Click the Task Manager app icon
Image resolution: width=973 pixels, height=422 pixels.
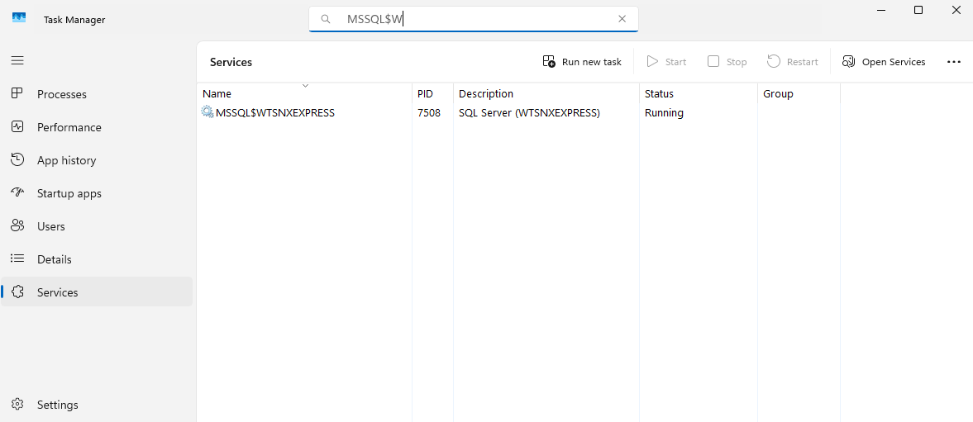(19, 19)
